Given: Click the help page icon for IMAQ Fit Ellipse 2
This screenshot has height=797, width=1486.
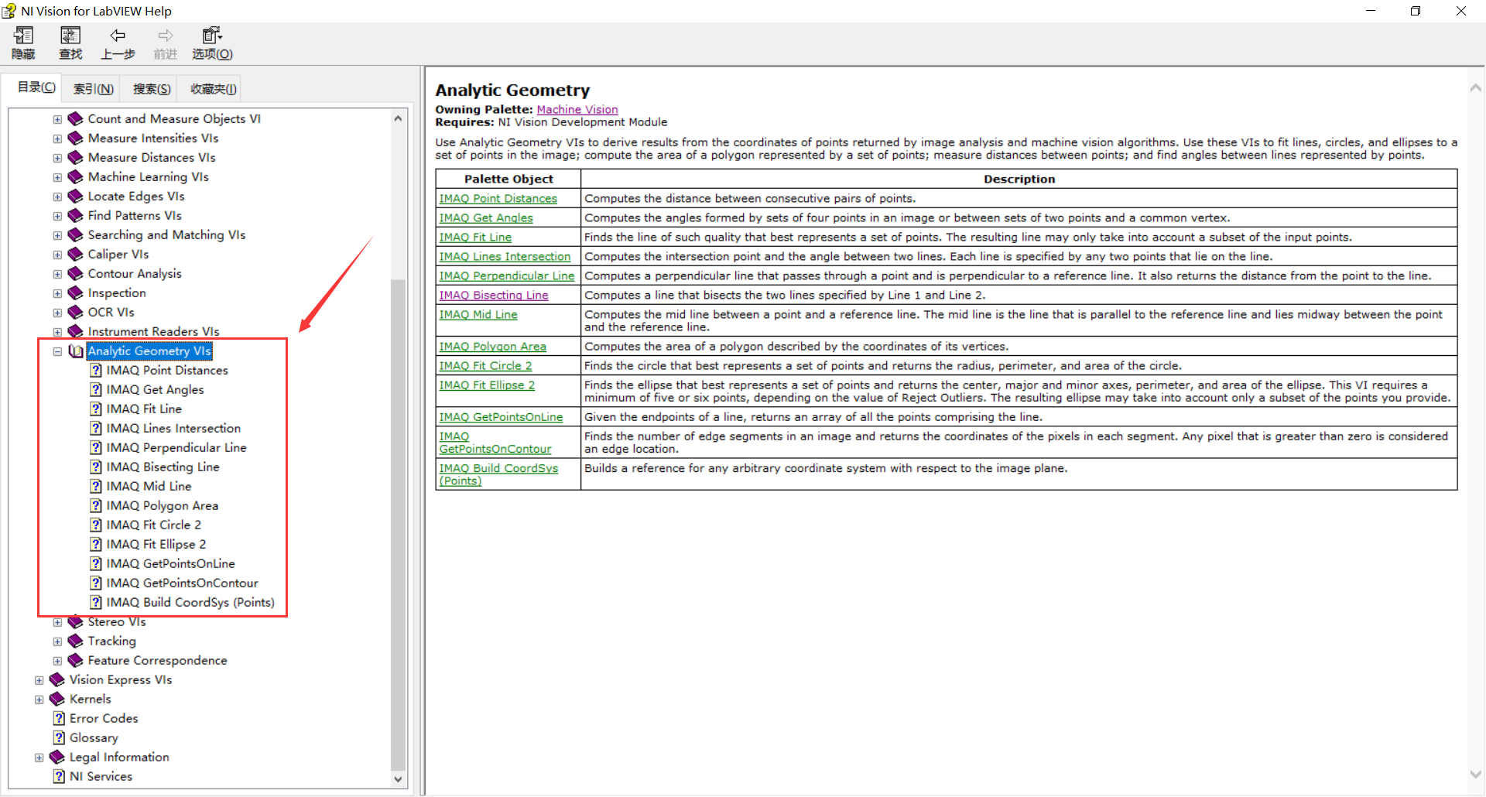Looking at the screenshot, I should (96, 544).
